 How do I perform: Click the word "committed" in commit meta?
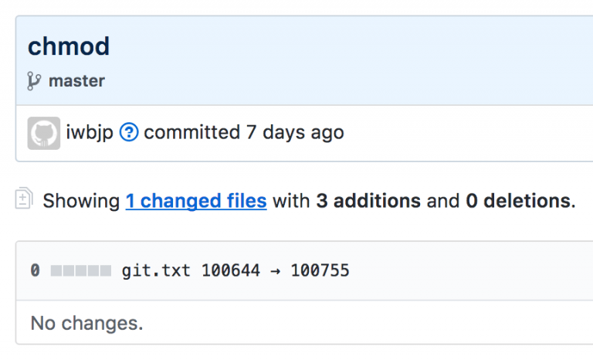point(192,133)
